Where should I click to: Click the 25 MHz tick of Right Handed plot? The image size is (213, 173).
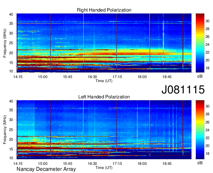tap(11, 43)
